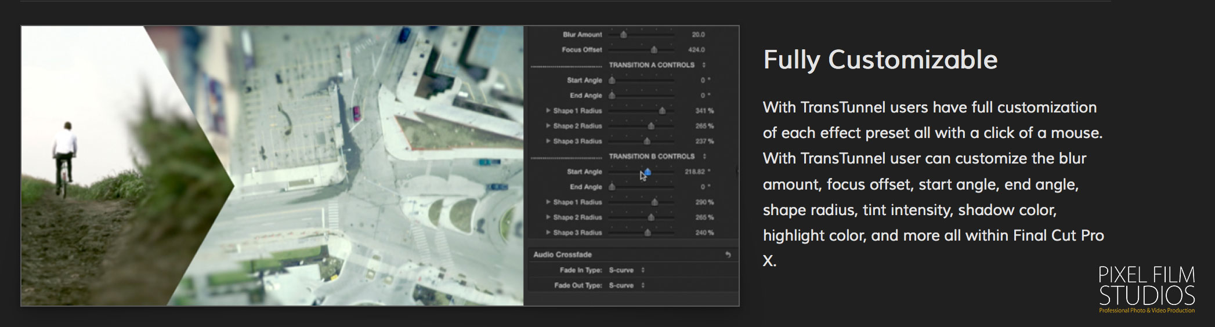The width and height of the screenshot is (1215, 327).
Task: Click the 237 % Shape 3 Radius value
Action: [704, 141]
